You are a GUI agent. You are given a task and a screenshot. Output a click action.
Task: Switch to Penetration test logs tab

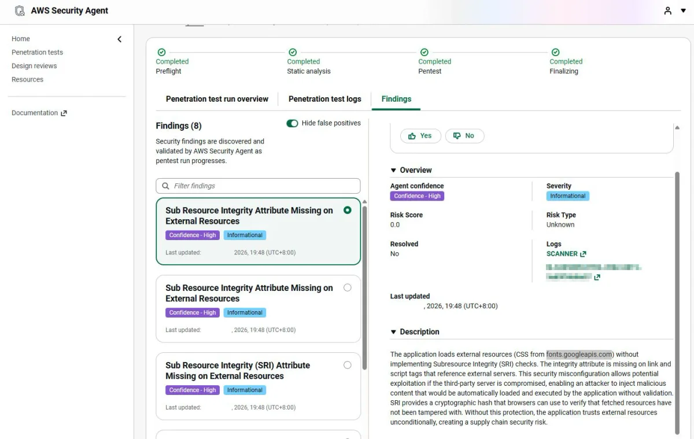[324, 99]
